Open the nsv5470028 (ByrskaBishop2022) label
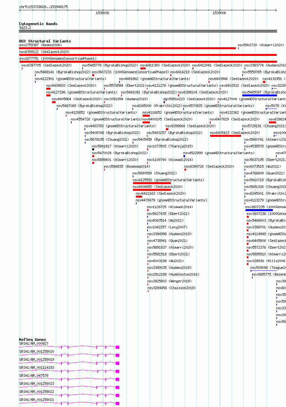 click(120, 153)
